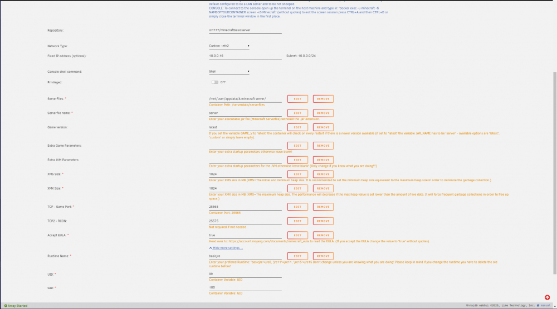Click 'Container Variable: GID' text
557x309 pixels.
226,293
